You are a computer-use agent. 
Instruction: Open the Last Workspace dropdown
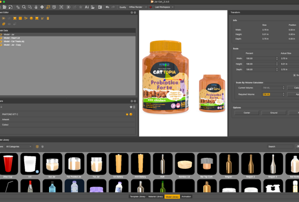tap(164, 7)
